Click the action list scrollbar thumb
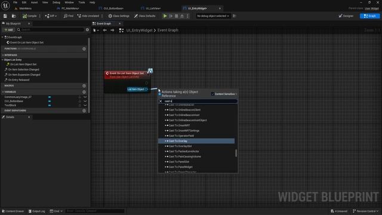 pos(236,153)
